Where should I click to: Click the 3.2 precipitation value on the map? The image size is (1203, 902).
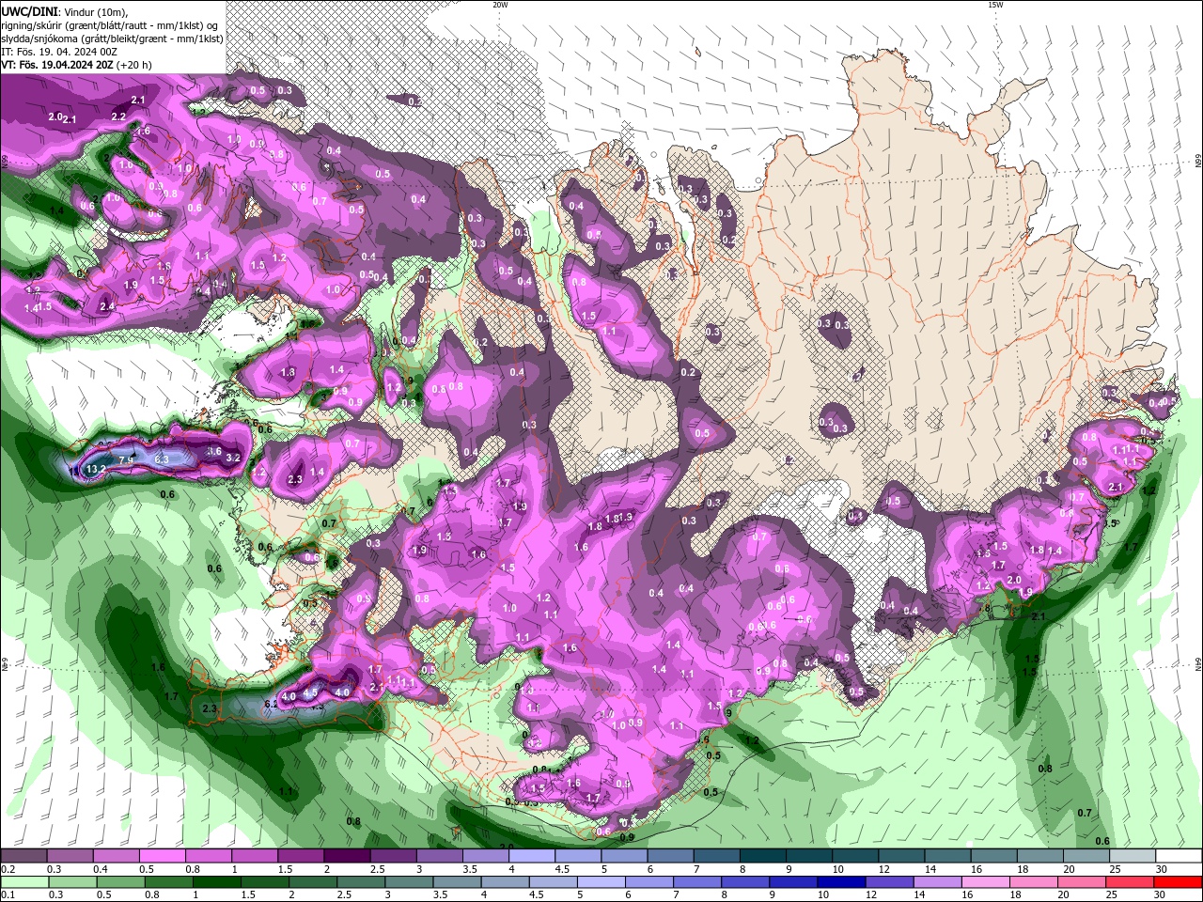click(234, 459)
